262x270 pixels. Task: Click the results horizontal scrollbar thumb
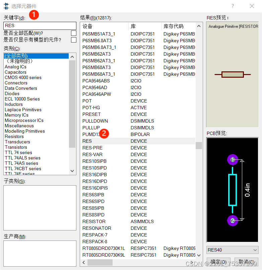tap(100, 262)
